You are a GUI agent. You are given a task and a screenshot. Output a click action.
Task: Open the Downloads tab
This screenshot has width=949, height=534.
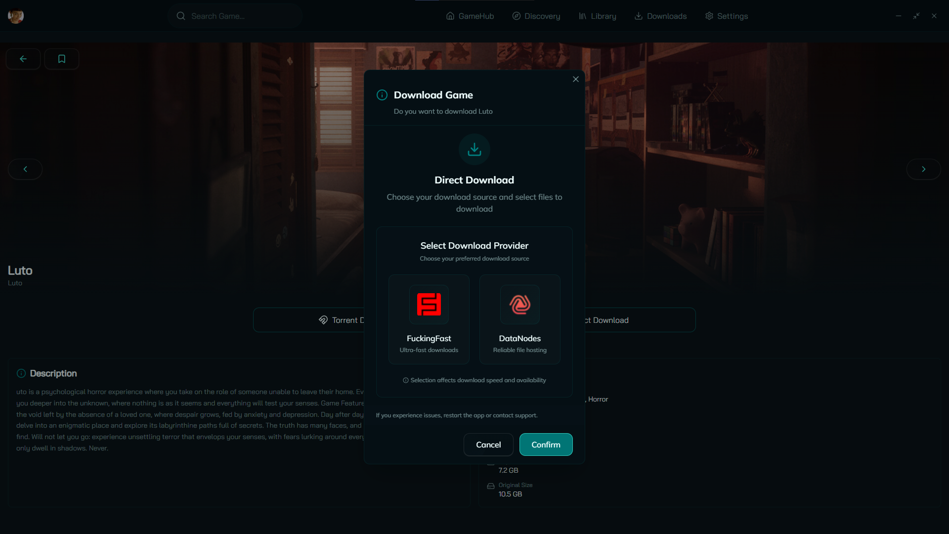point(660,16)
